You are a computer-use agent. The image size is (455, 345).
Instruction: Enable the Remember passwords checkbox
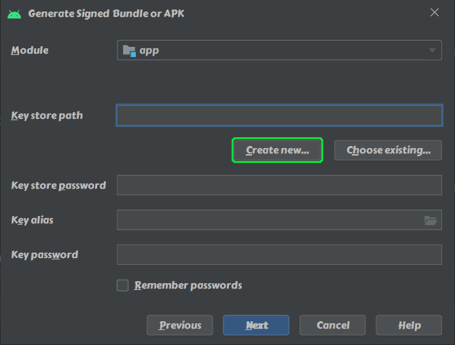(122, 285)
